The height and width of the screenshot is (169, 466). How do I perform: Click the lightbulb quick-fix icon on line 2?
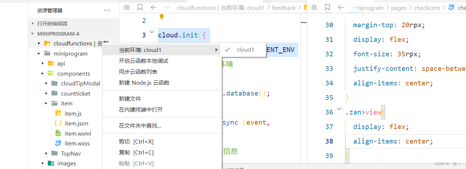[162, 17]
